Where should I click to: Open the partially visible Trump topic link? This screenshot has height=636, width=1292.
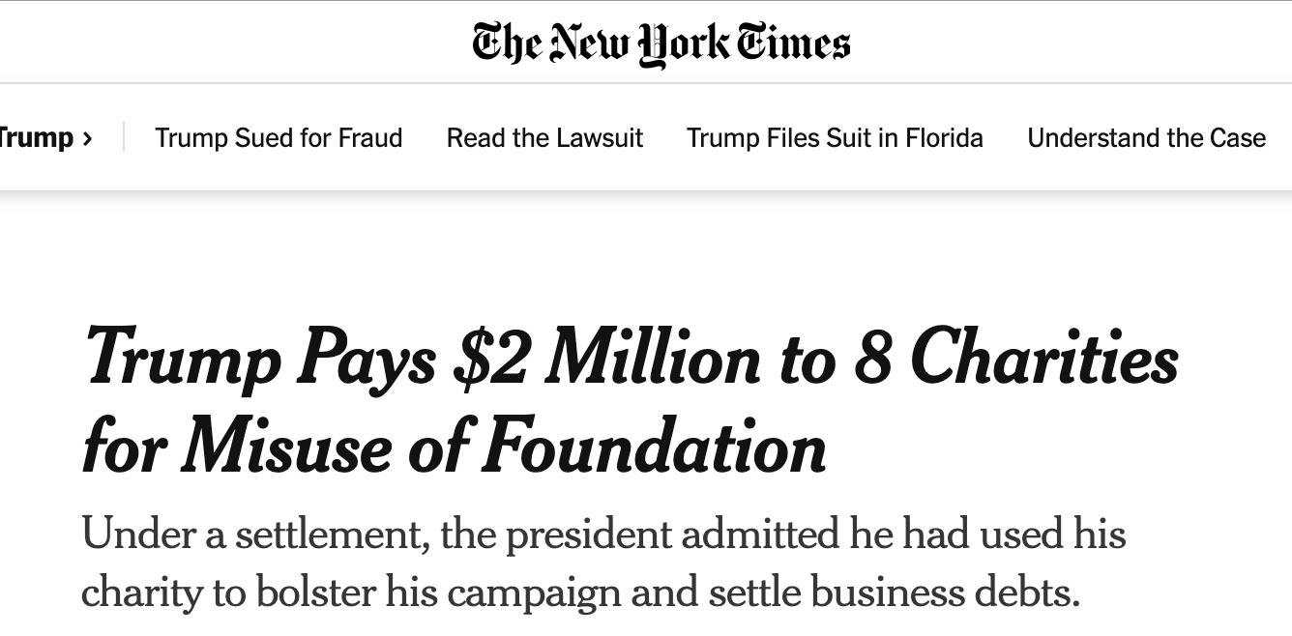click(35, 138)
